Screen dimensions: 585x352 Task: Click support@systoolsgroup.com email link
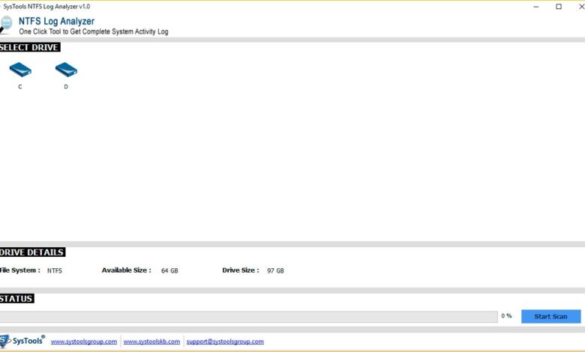tap(225, 342)
